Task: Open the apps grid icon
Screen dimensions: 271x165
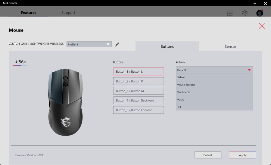Action: 229,13
